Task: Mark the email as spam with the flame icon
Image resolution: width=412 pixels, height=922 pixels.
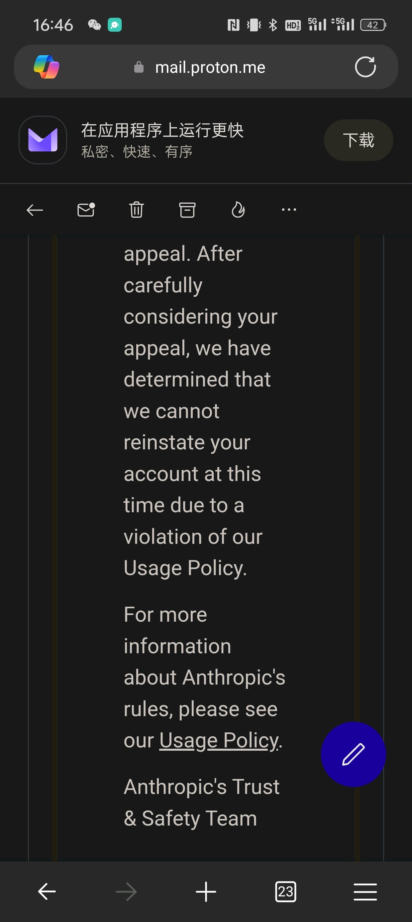Action: [238, 210]
